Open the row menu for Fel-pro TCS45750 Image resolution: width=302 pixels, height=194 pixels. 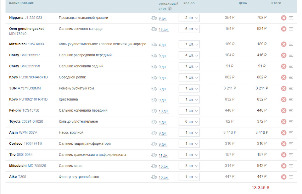click(291, 111)
